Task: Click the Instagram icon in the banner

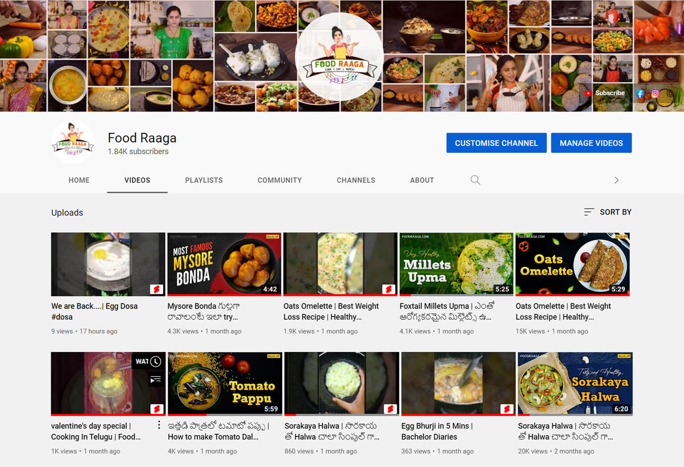Action: click(x=655, y=93)
